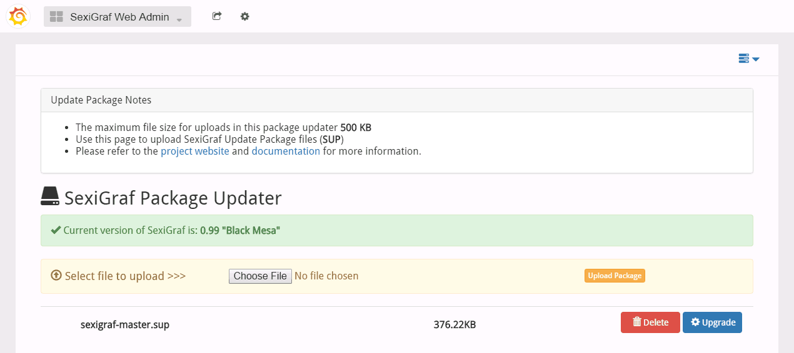Click the gear icon on the Upgrade button

[695, 322]
